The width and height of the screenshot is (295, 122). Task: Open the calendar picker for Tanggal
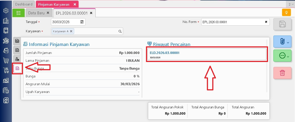82,22
